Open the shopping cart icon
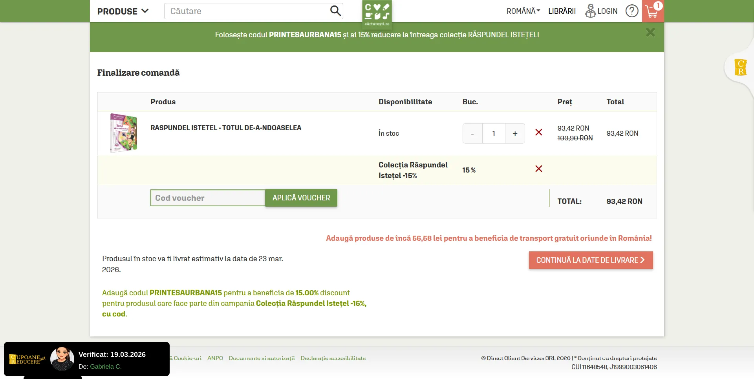754x380 pixels. point(652,11)
